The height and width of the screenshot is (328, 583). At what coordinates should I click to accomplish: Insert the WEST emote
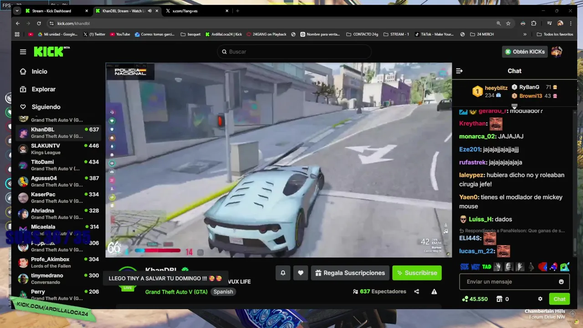(x=476, y=267)
